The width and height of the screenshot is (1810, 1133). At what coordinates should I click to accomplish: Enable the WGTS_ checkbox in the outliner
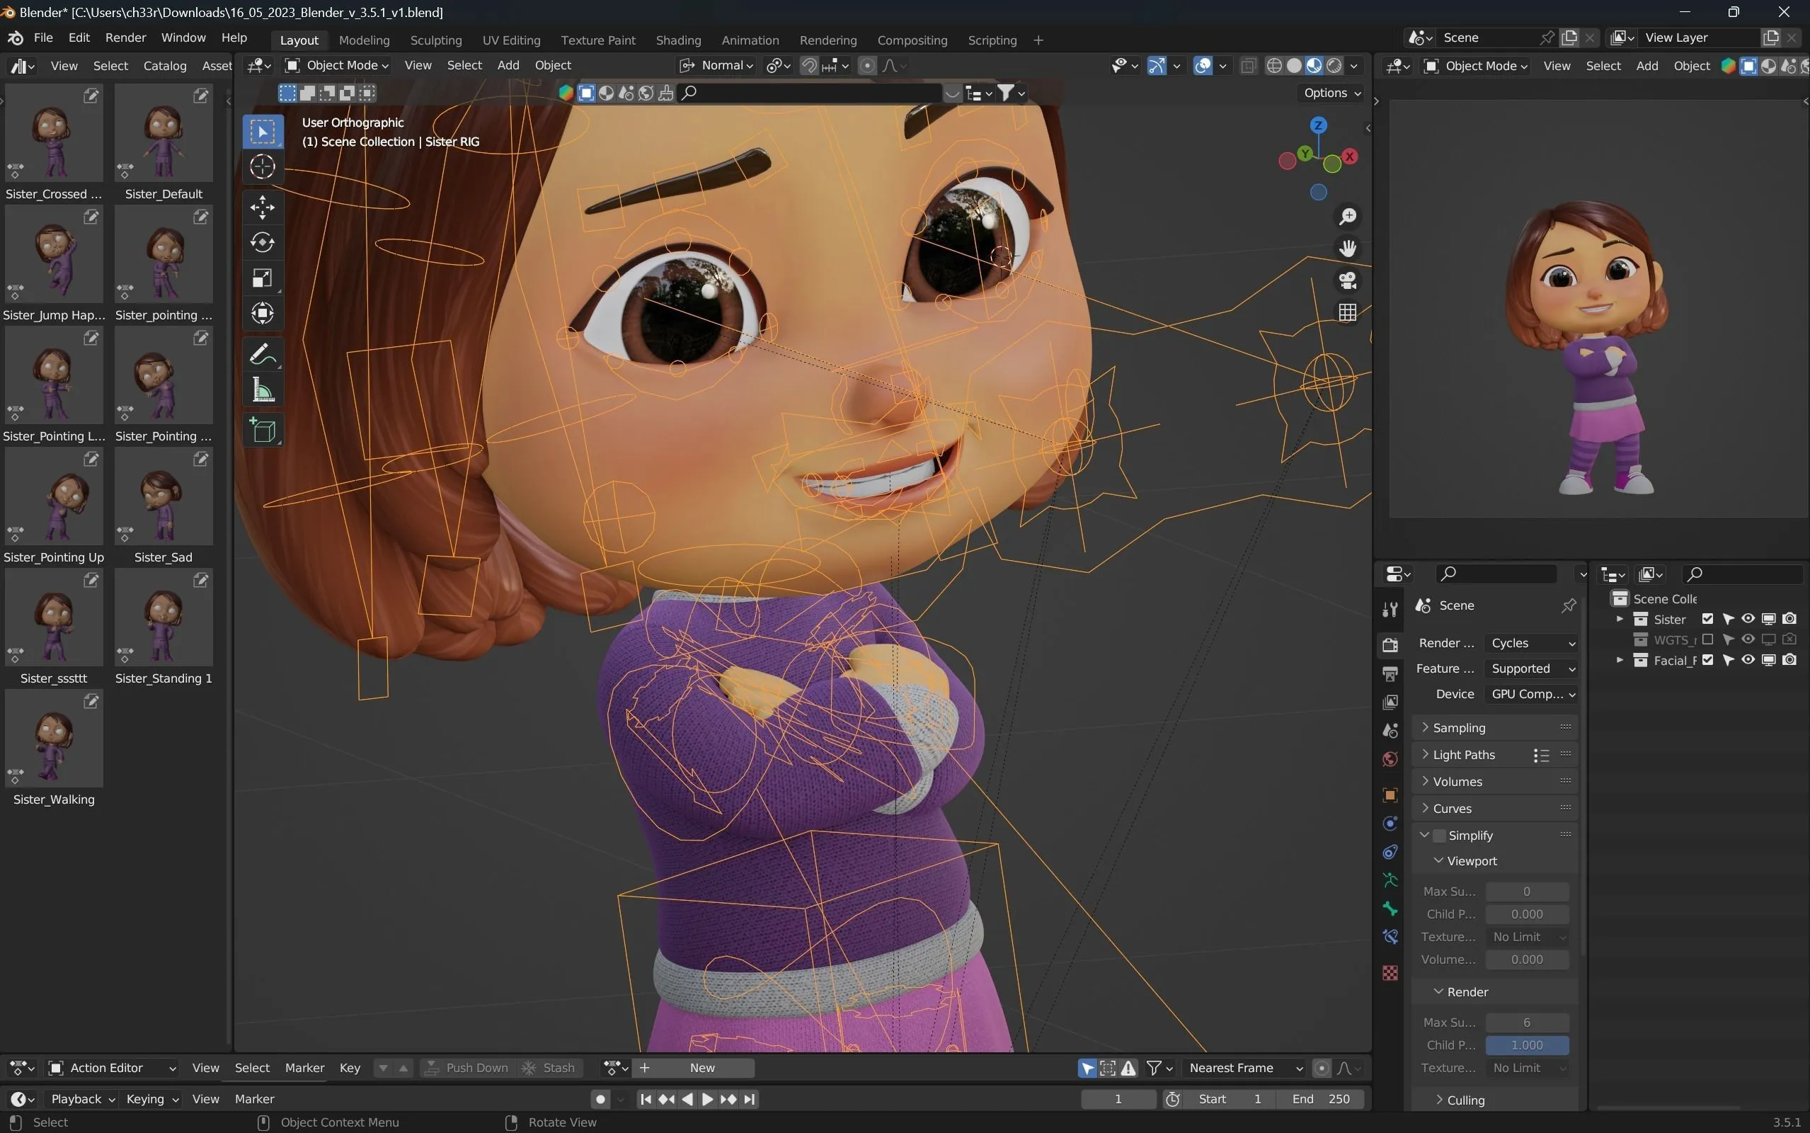pyautogui.click(x=1708, y=639)
